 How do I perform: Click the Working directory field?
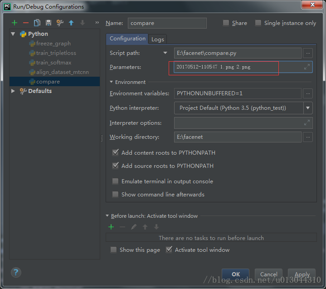point(238,137)
